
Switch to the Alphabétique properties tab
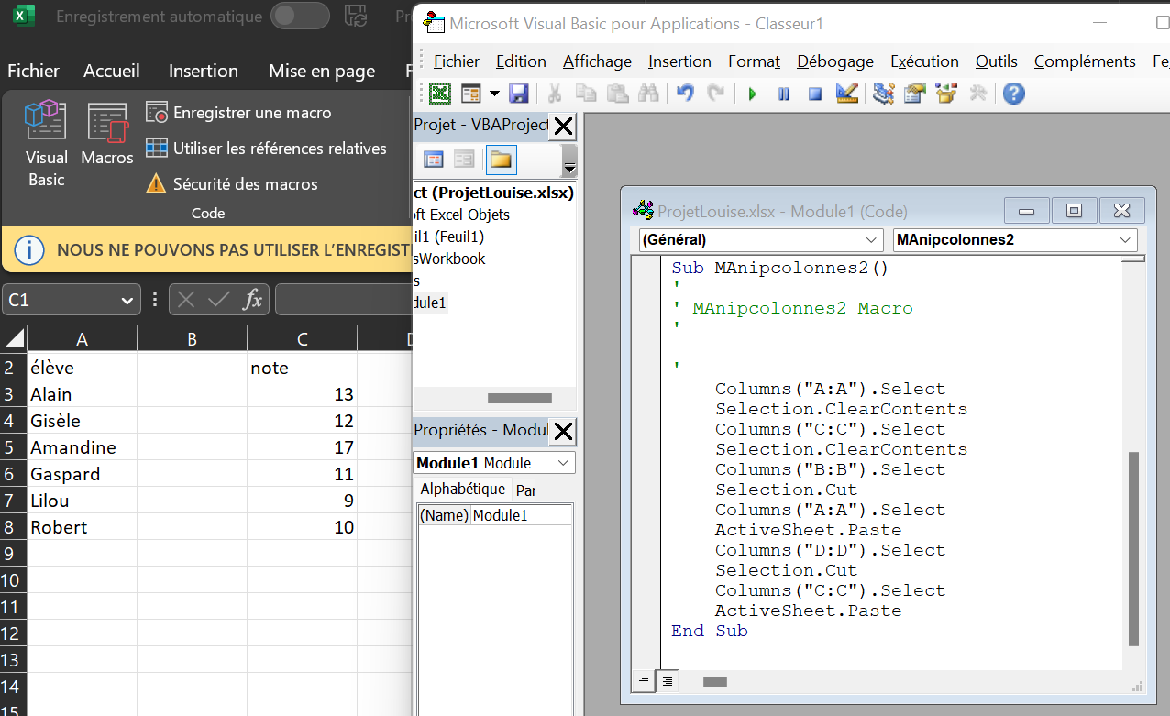[463, 490]
